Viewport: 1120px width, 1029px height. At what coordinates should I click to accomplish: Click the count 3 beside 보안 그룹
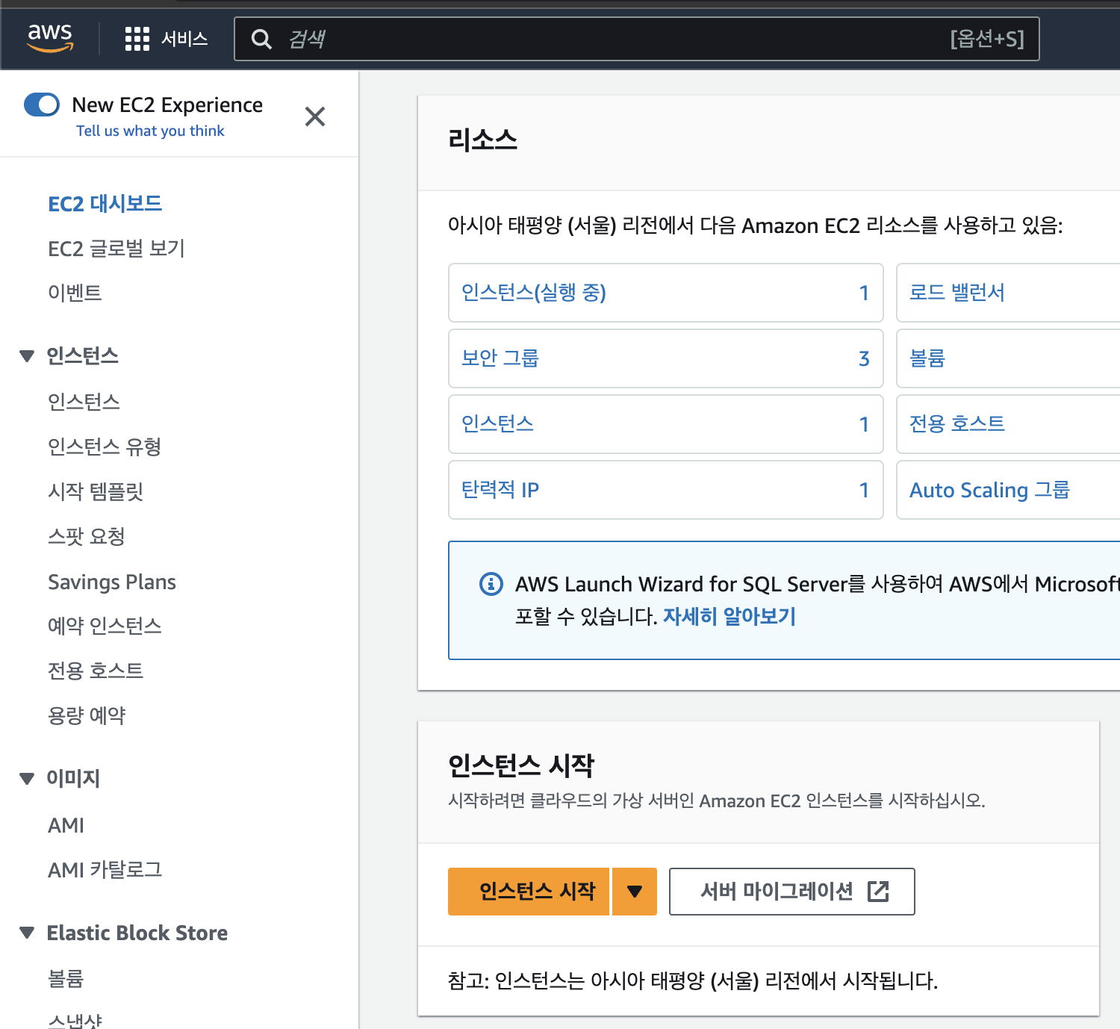tap(864, 358)
